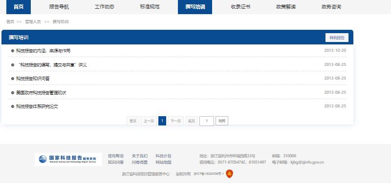Open the 标准规范 menu item

point(150,7)
